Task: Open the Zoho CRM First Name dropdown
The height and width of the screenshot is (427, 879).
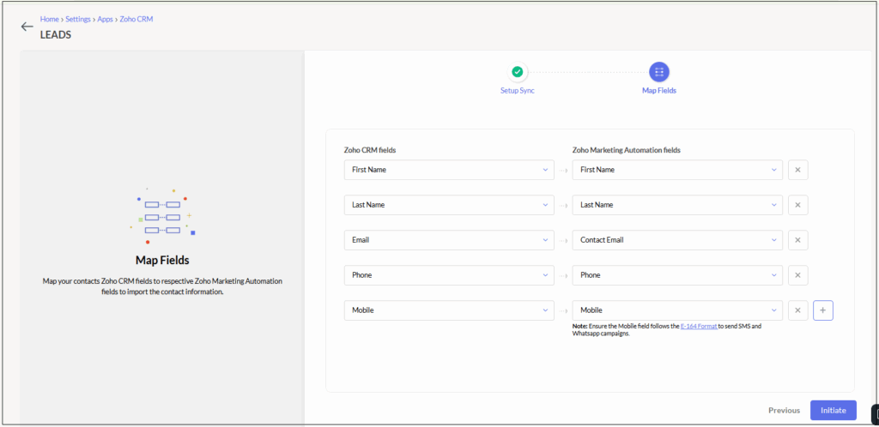Action: (x=449, y=170)
